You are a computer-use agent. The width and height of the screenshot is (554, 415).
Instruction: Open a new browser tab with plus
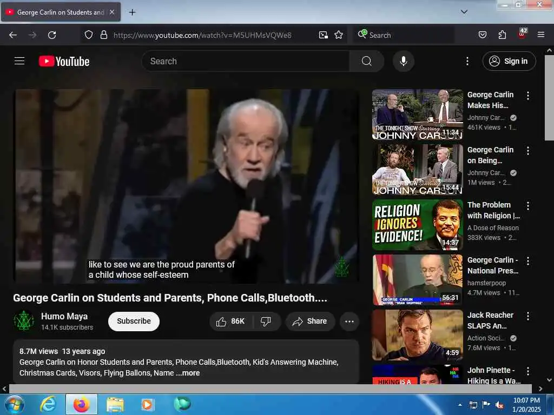[132, 12]
